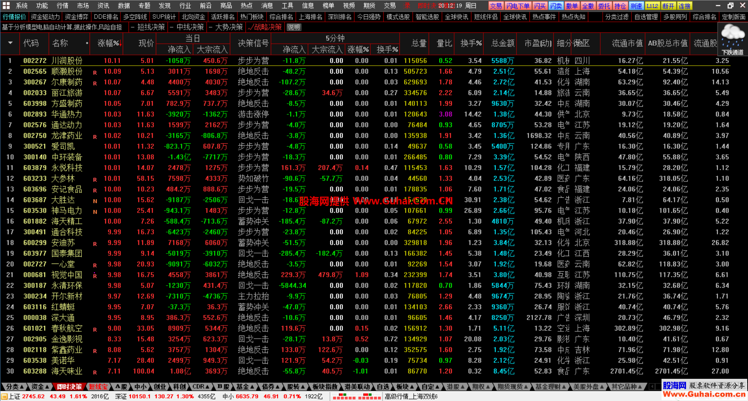Click the R marker next to 海天味业
The image size is (748, 401).
pyautogui.click(x=95, y=372)
